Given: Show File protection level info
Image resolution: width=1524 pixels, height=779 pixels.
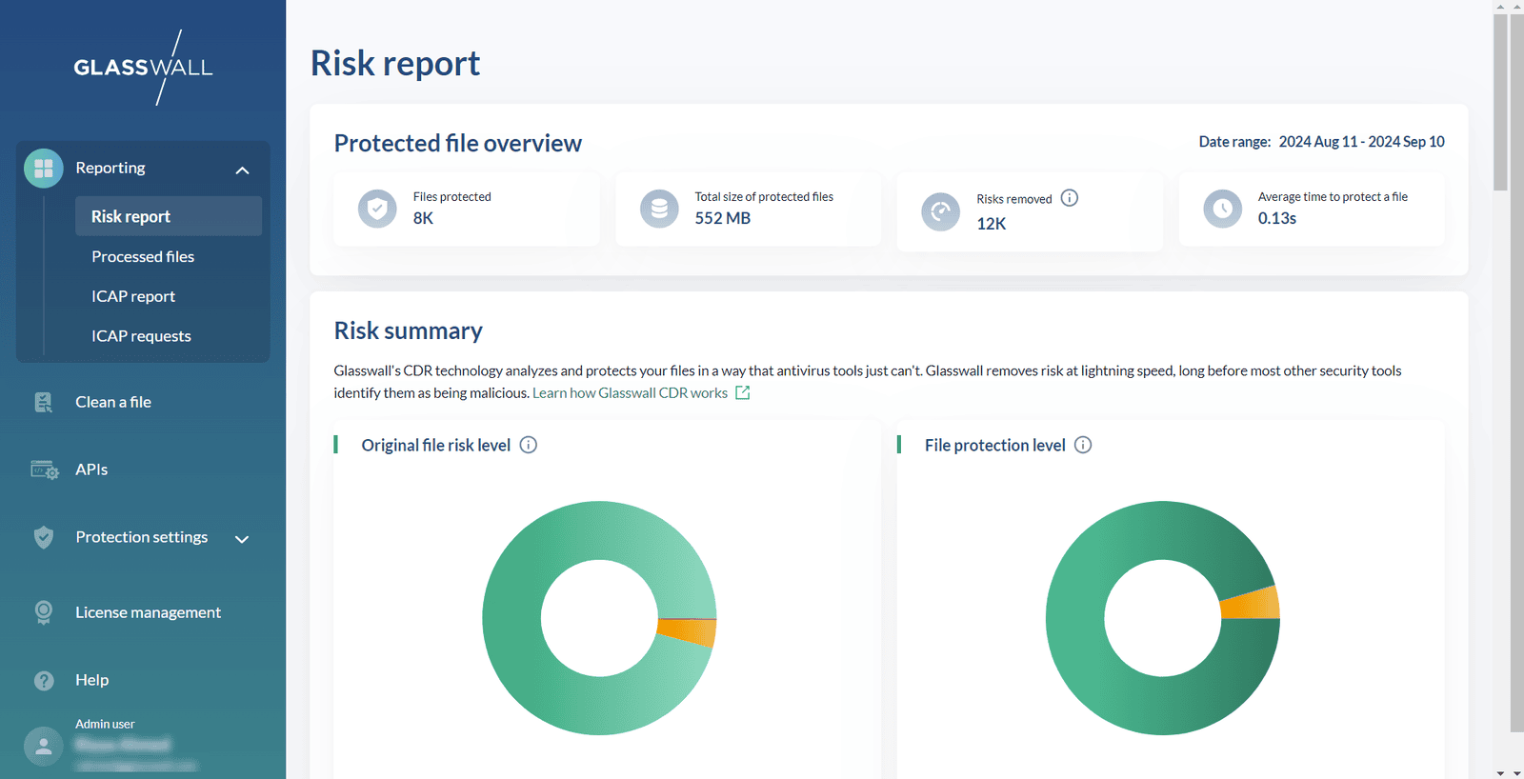Looking at the screenshot, I should point(1083,445).
